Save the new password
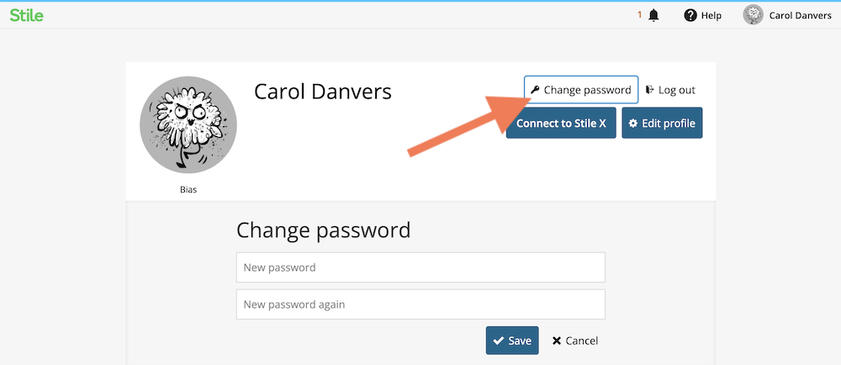 tap(512, 341)
